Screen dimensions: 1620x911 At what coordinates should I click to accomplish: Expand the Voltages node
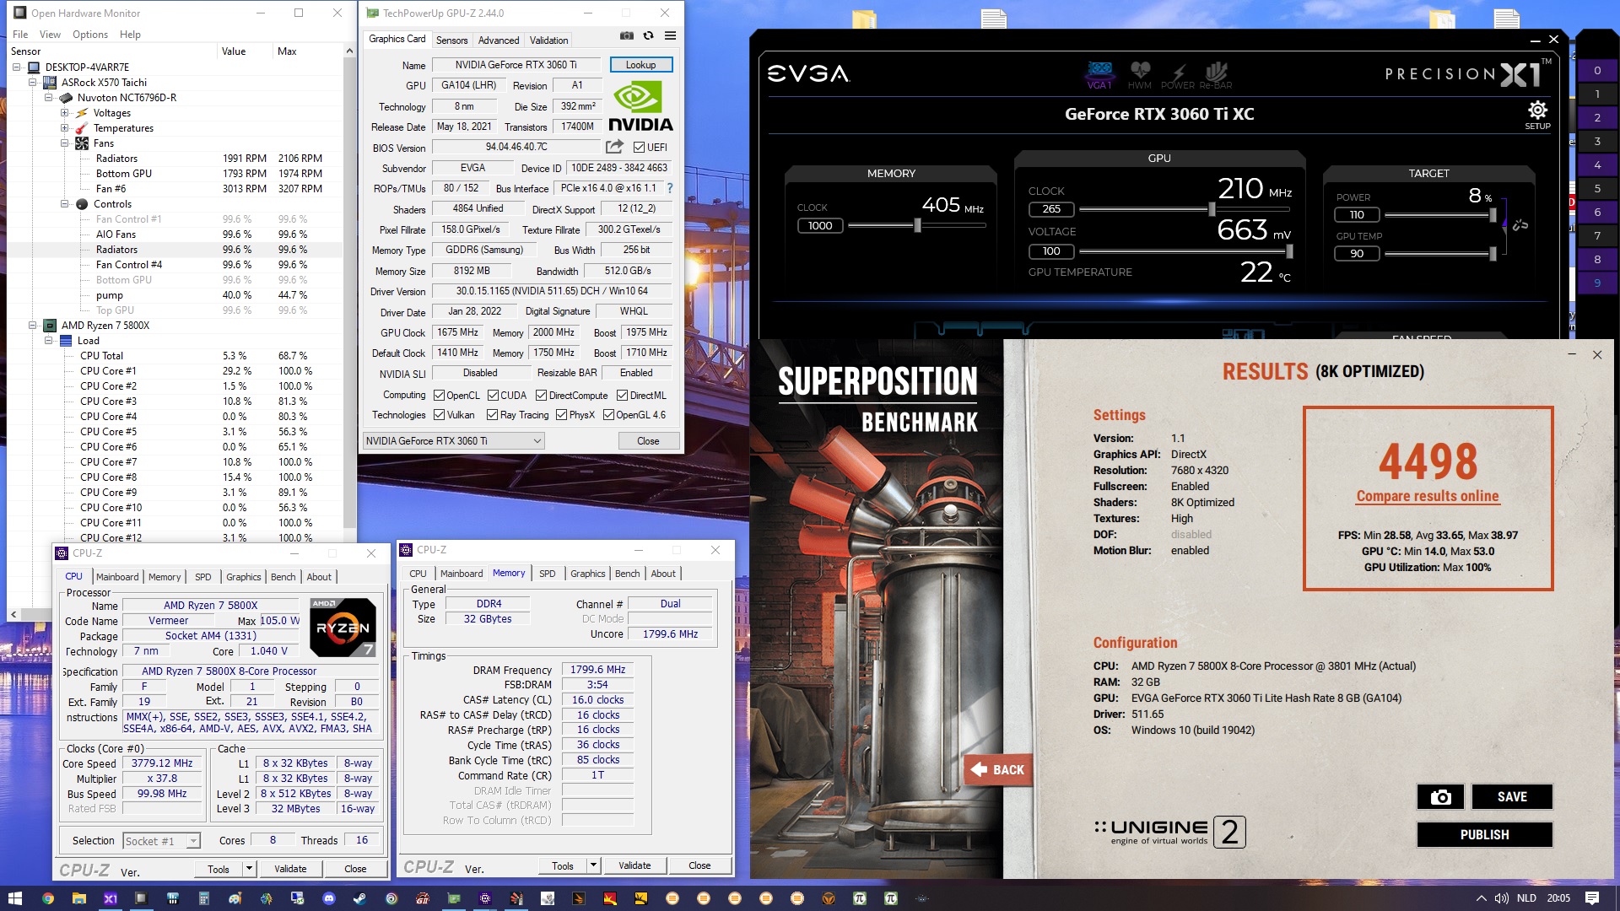pos(64,113)
